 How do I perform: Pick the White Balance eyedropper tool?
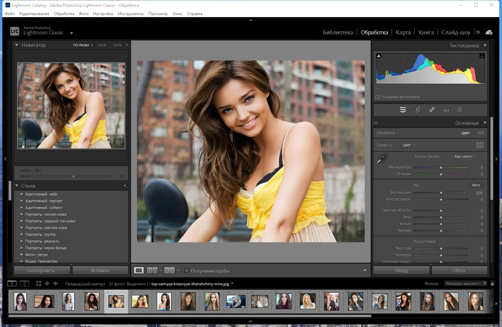tap(382, 158)
